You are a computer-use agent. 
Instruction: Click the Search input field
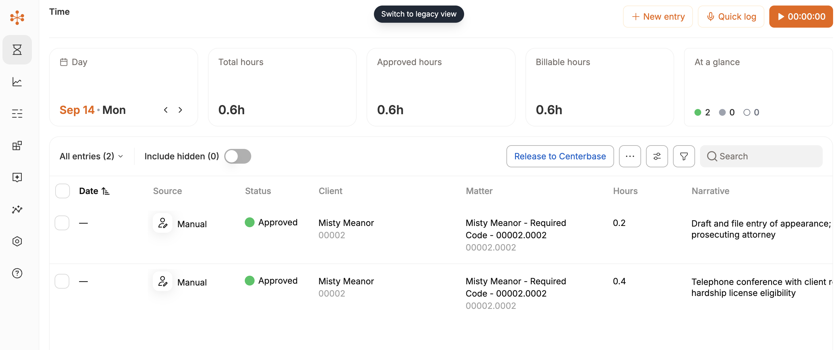coord(761,156)
